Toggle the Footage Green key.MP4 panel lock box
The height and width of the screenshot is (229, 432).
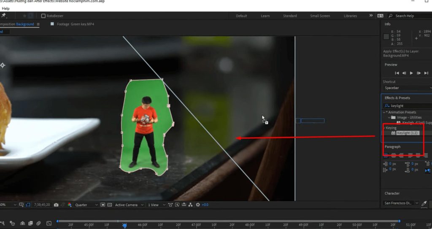point(52,24)
